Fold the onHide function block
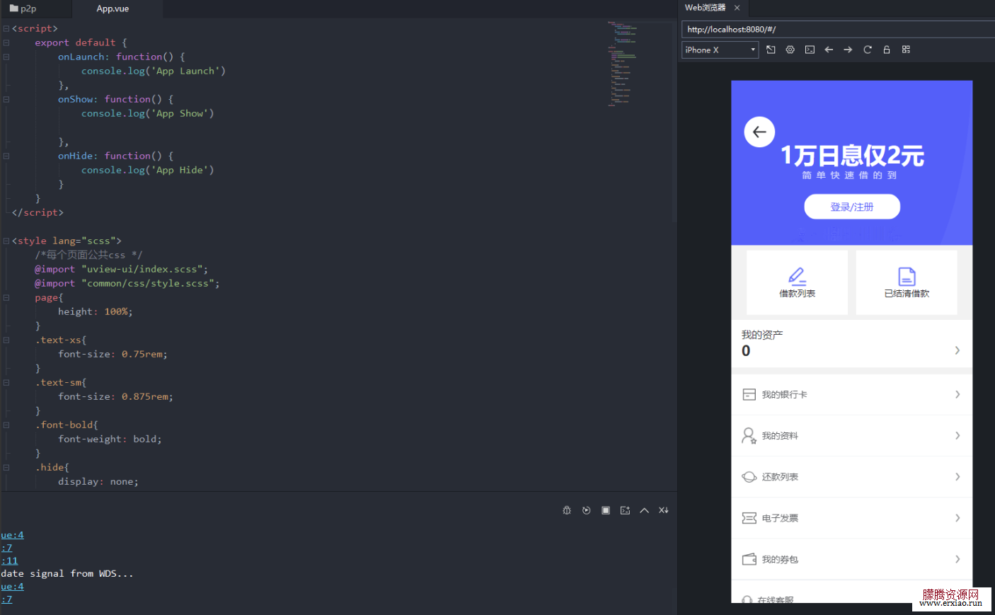This screenshot has height=615, width=995. click(6, 156)
